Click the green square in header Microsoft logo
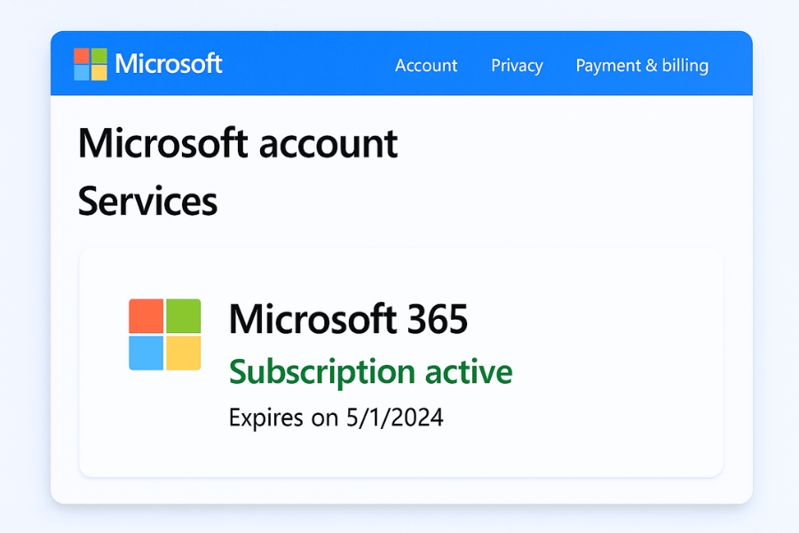 [x=99, y=56]
